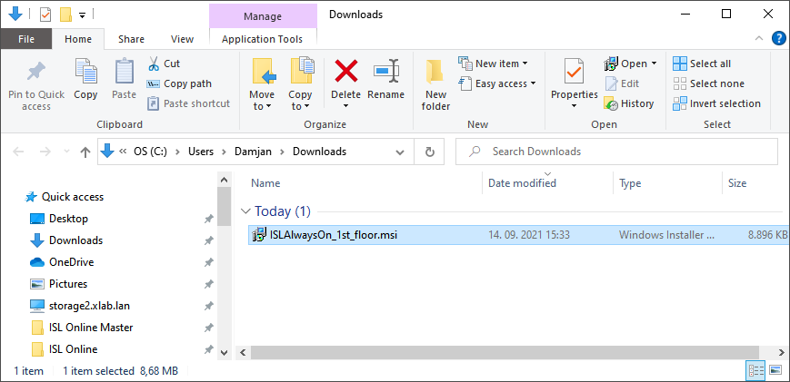Select ISLAlwaysOn_1st_floor.msi file

[333, 235]
